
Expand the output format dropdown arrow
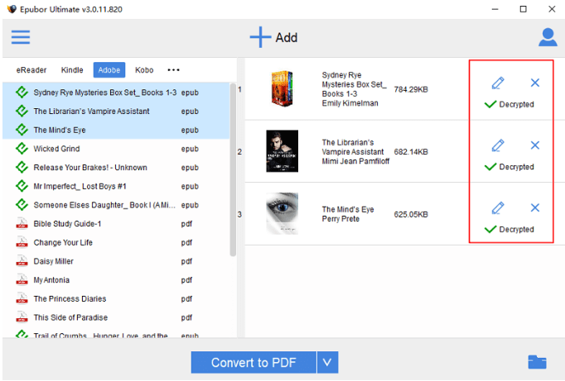[x=327, y=362]
